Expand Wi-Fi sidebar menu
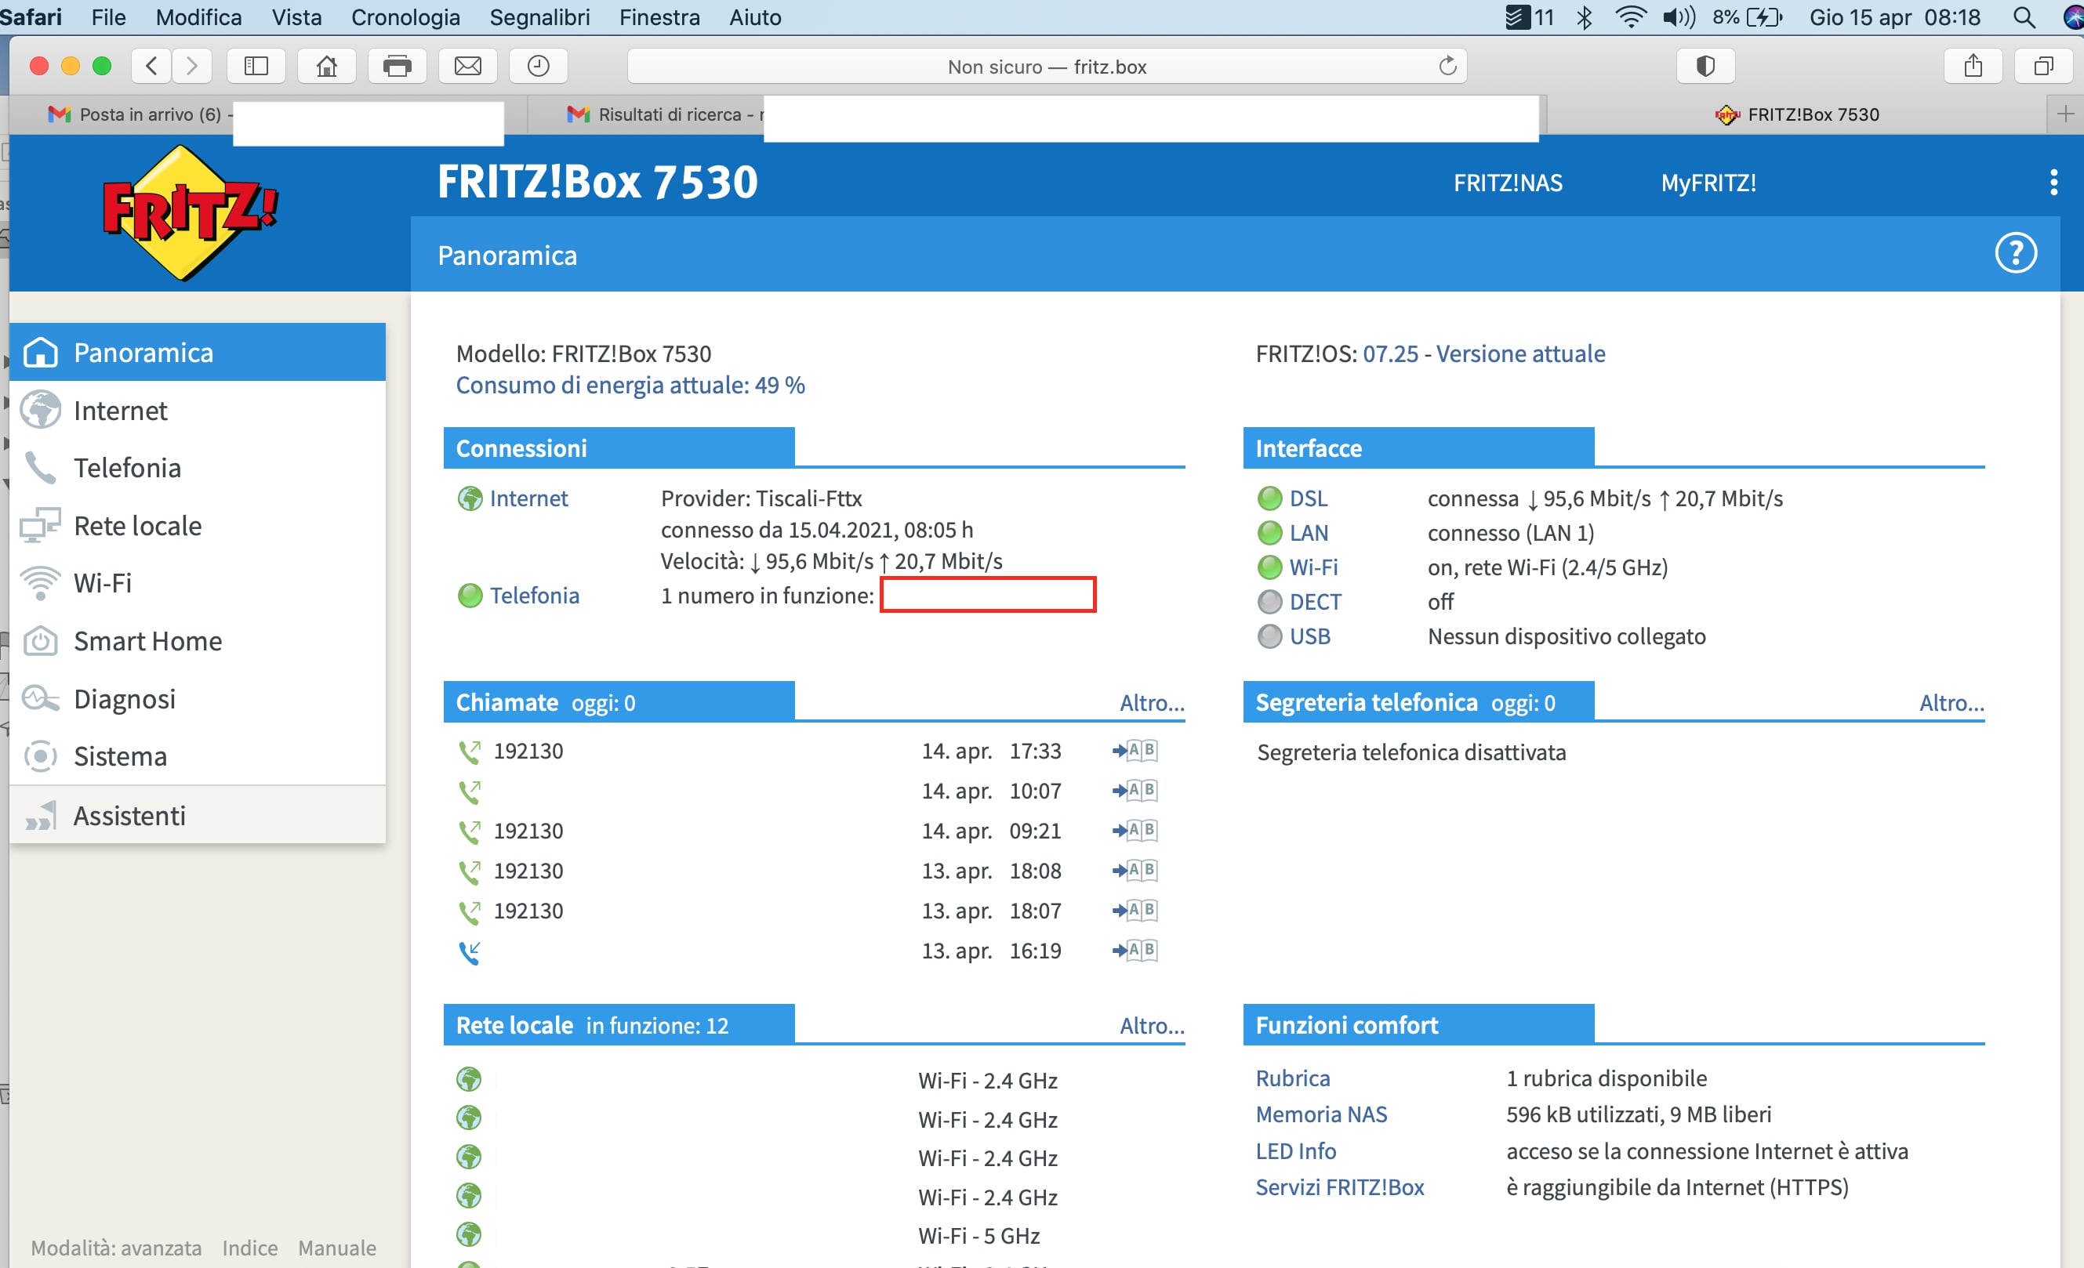The width and height of the screenshot is (2084, 1268). (x=198, y=582)
